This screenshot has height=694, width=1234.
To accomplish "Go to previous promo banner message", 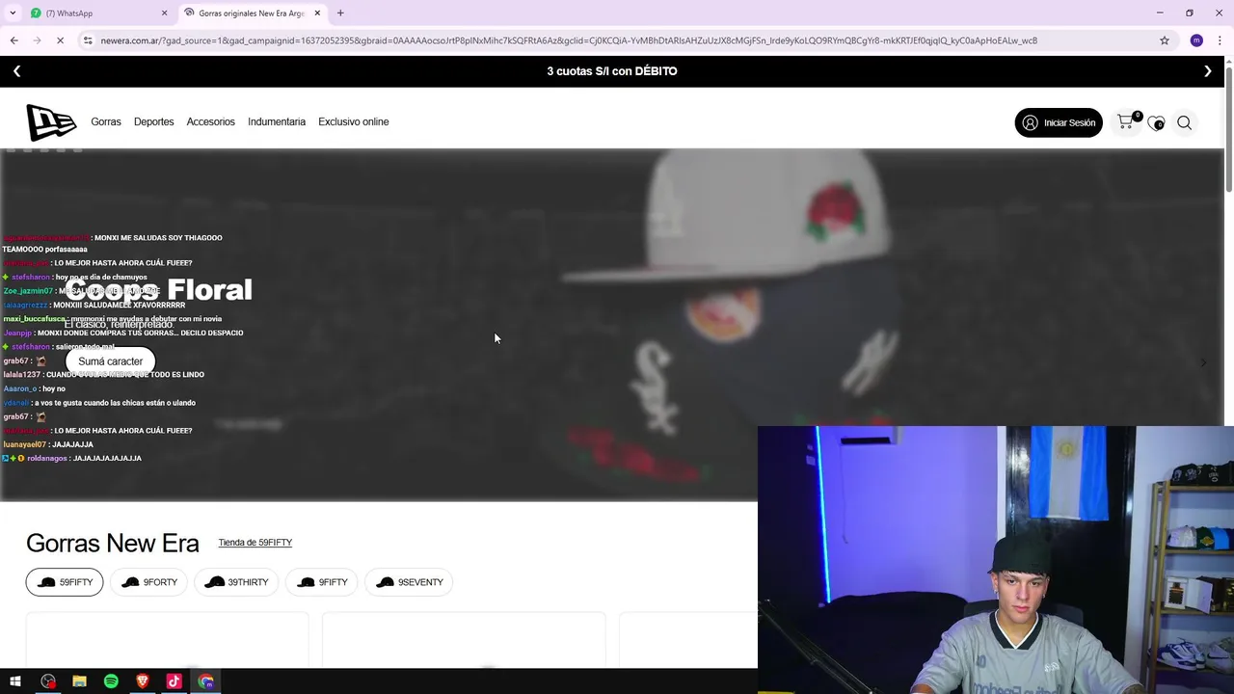I will point(16,71).
